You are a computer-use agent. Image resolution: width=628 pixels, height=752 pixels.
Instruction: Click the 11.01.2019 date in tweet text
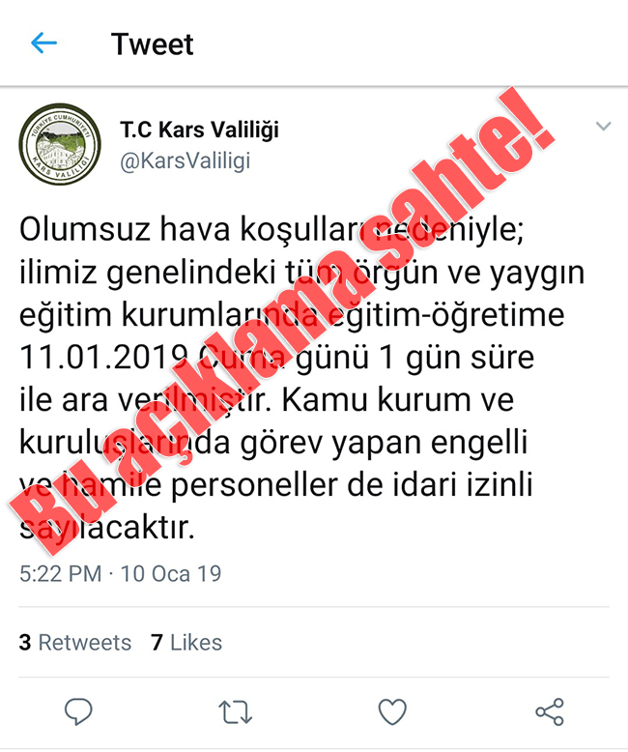click(103, 358)
